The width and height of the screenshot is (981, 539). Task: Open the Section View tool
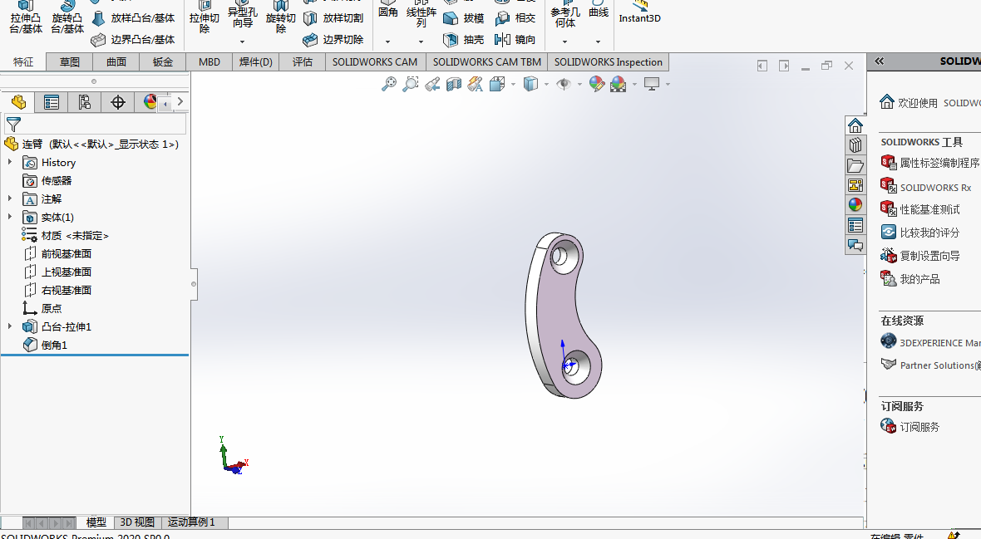click(454, 84)
